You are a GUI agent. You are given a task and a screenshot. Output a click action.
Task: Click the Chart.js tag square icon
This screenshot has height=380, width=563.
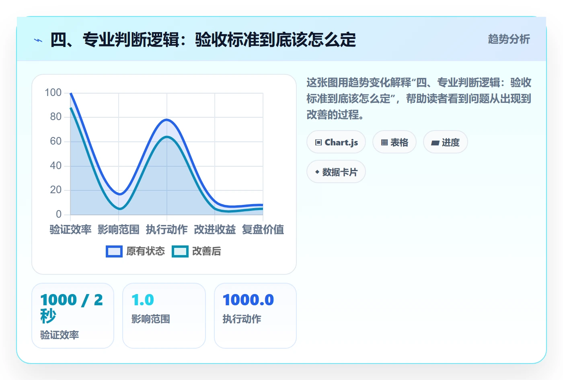pyautogui.click(x=318, y=143)
